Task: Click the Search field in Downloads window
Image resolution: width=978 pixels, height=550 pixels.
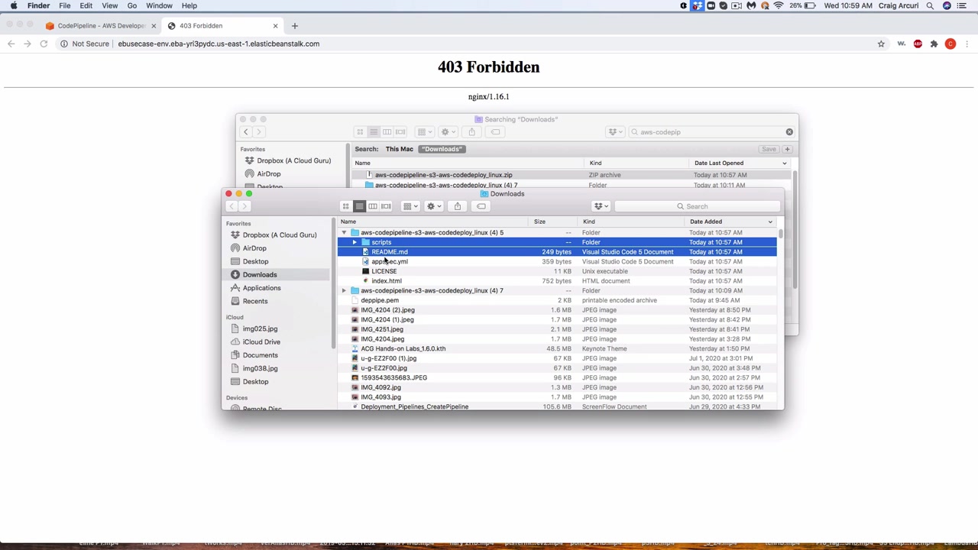Action: pyautogui.click(x=699, y=206)
